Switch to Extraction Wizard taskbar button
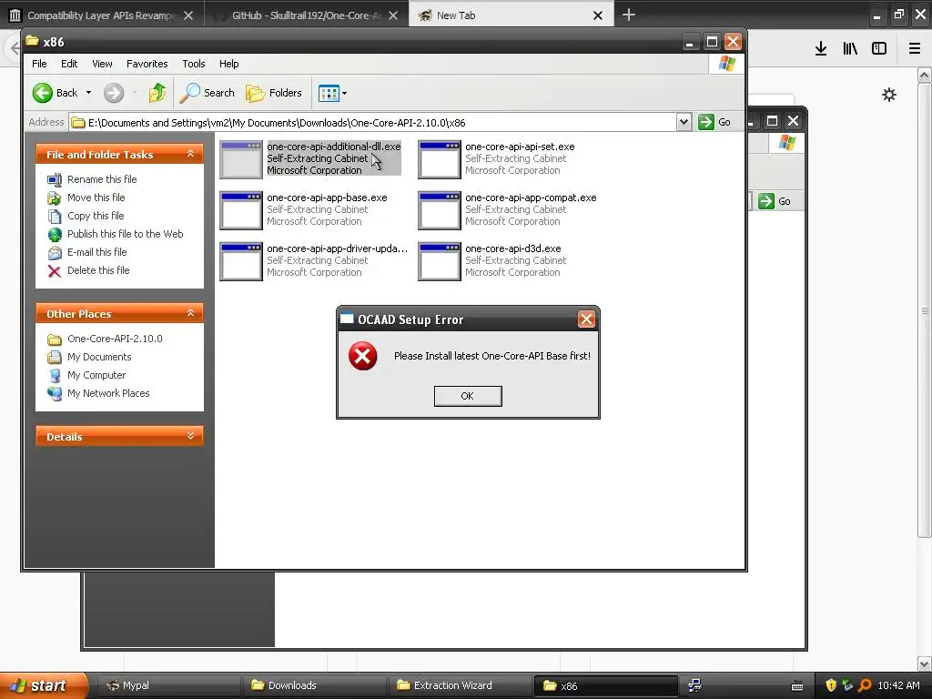This screenshot has height=699, width=932. tap(460, 685)
